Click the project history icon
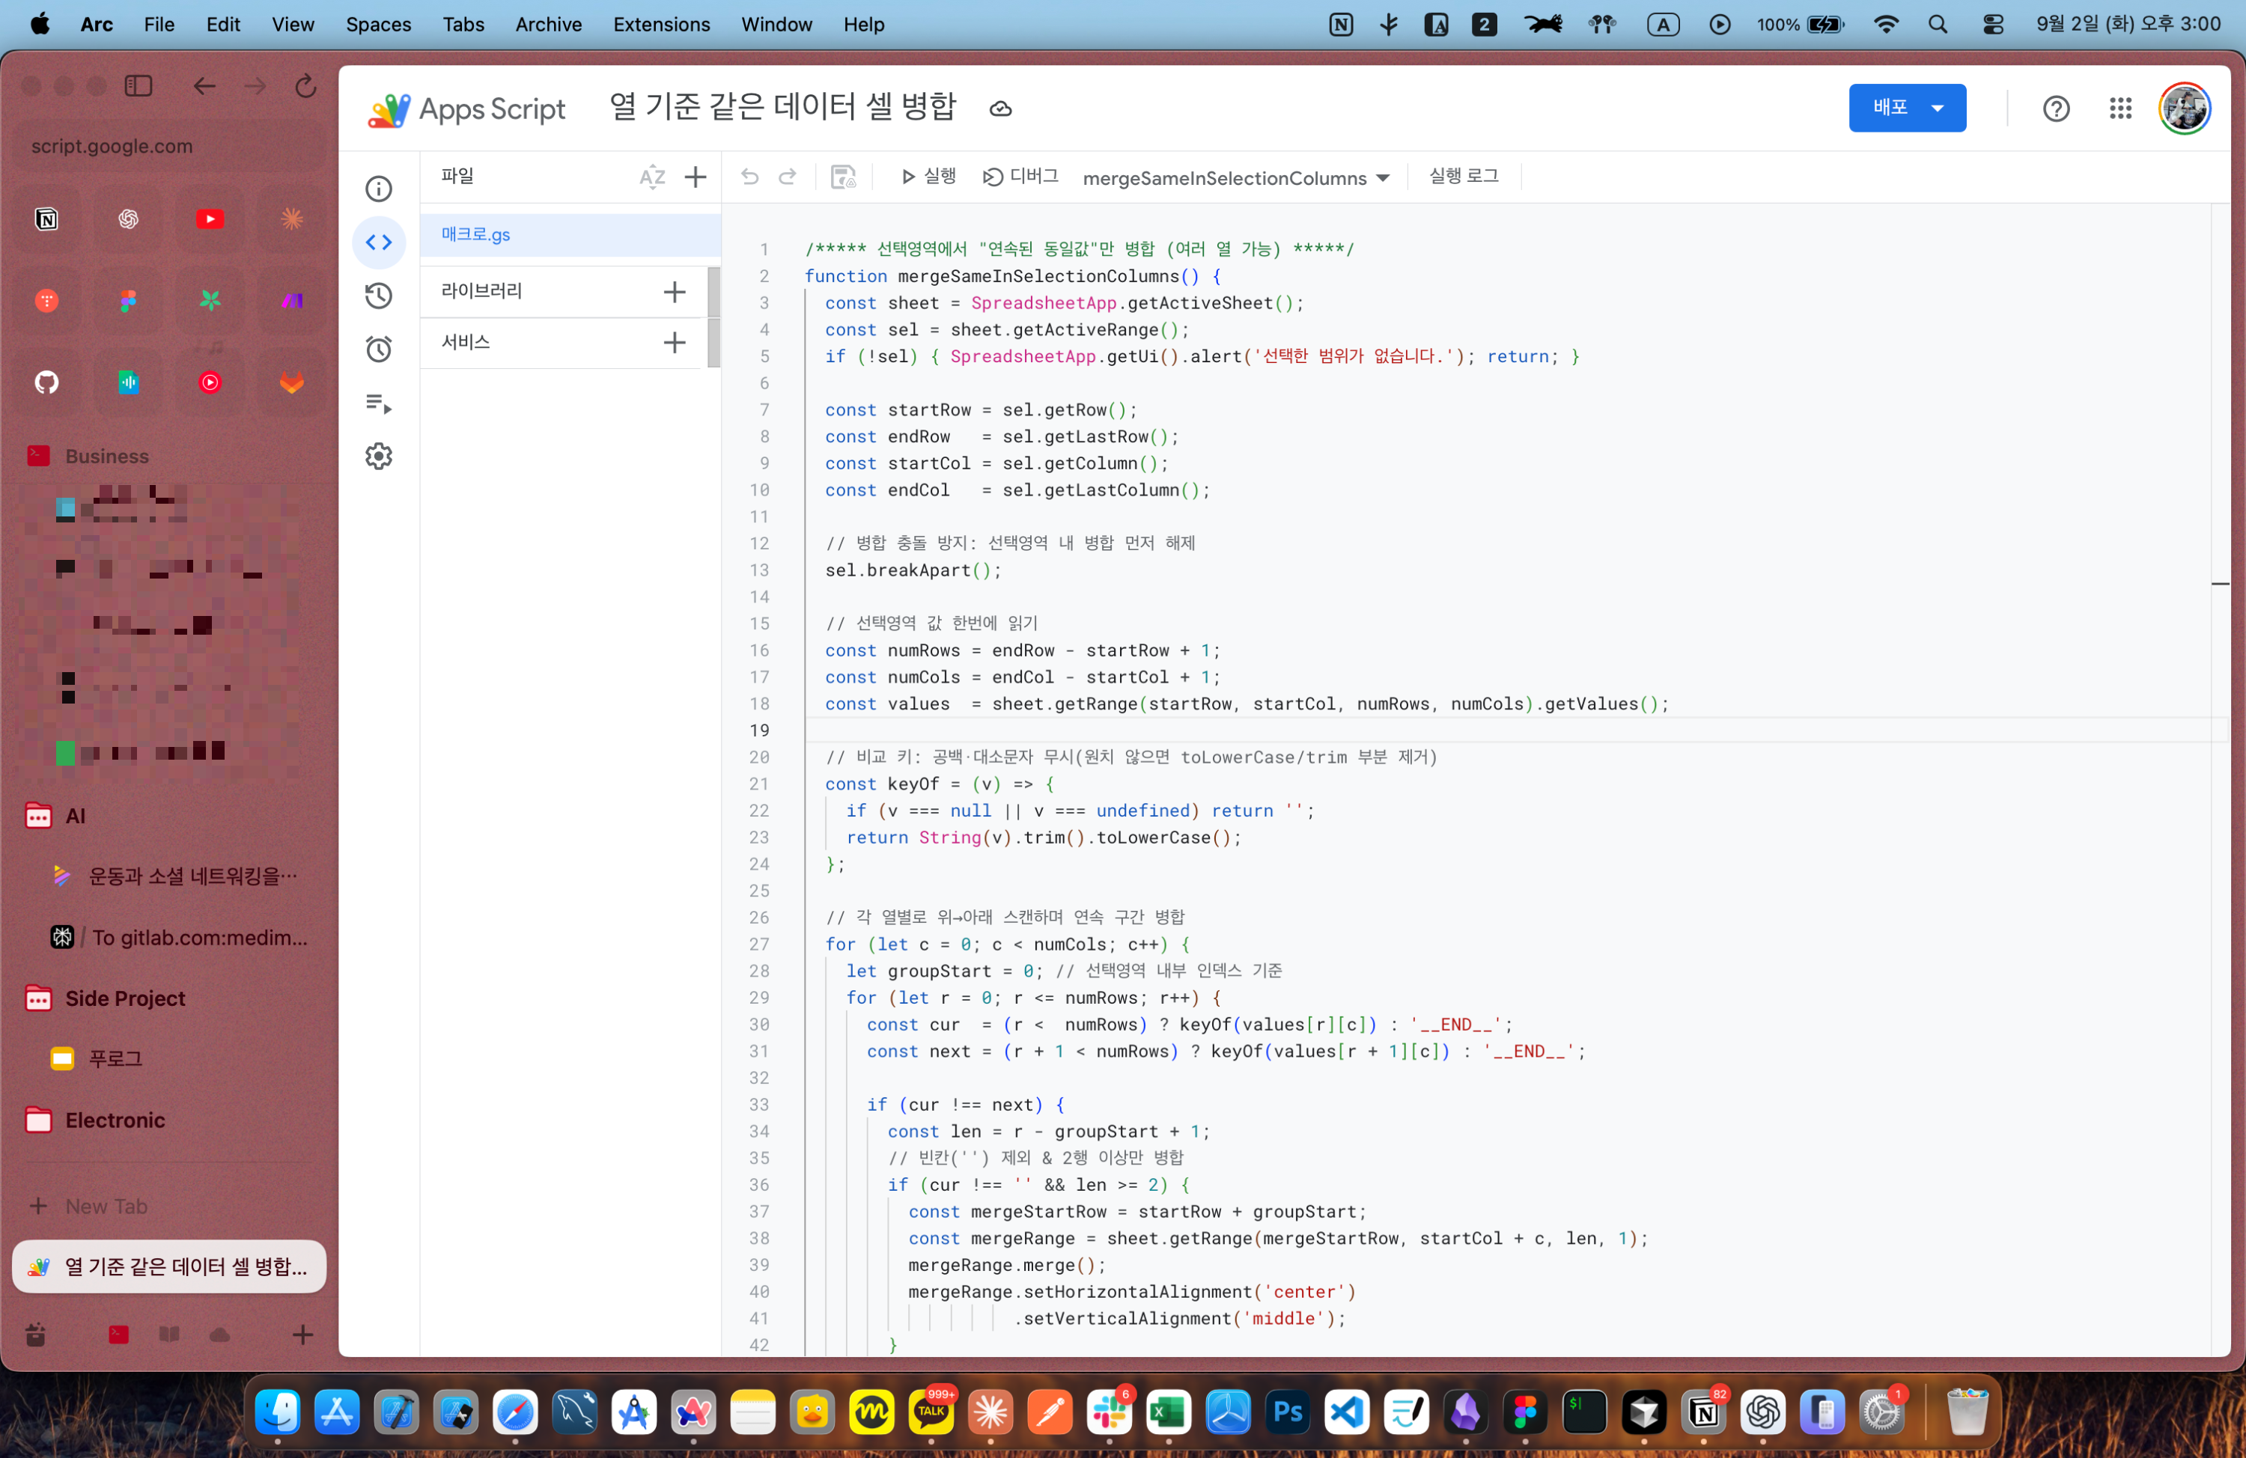The image size is (2246, 1458). click(x=378, y=296)
